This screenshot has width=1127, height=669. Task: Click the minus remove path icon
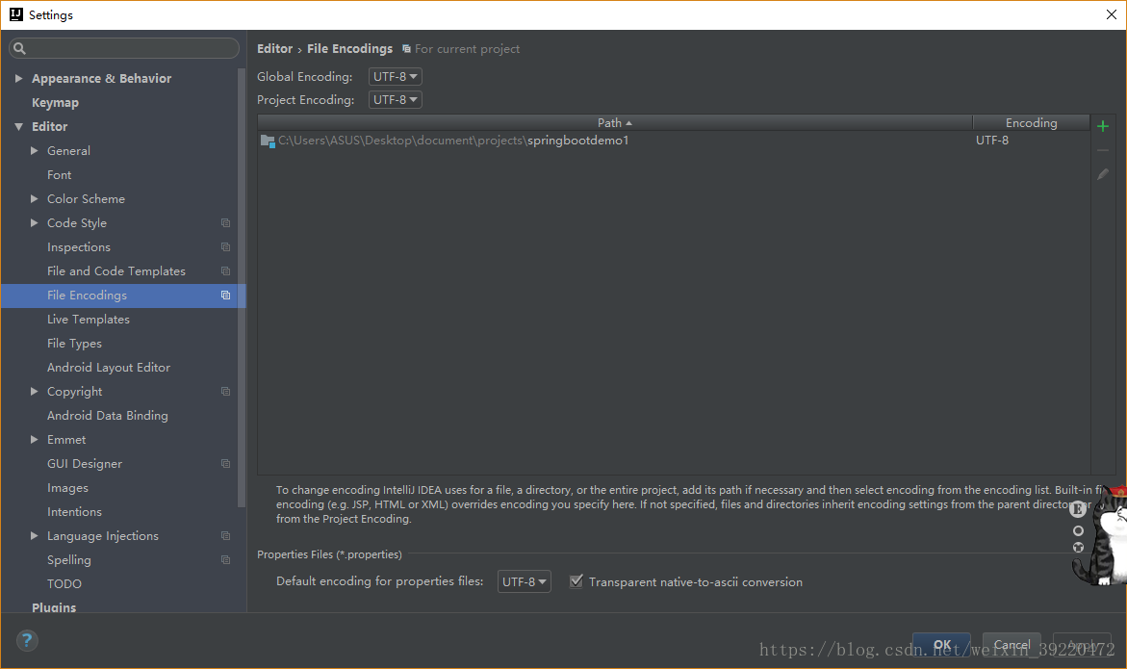pos(1103,150)
